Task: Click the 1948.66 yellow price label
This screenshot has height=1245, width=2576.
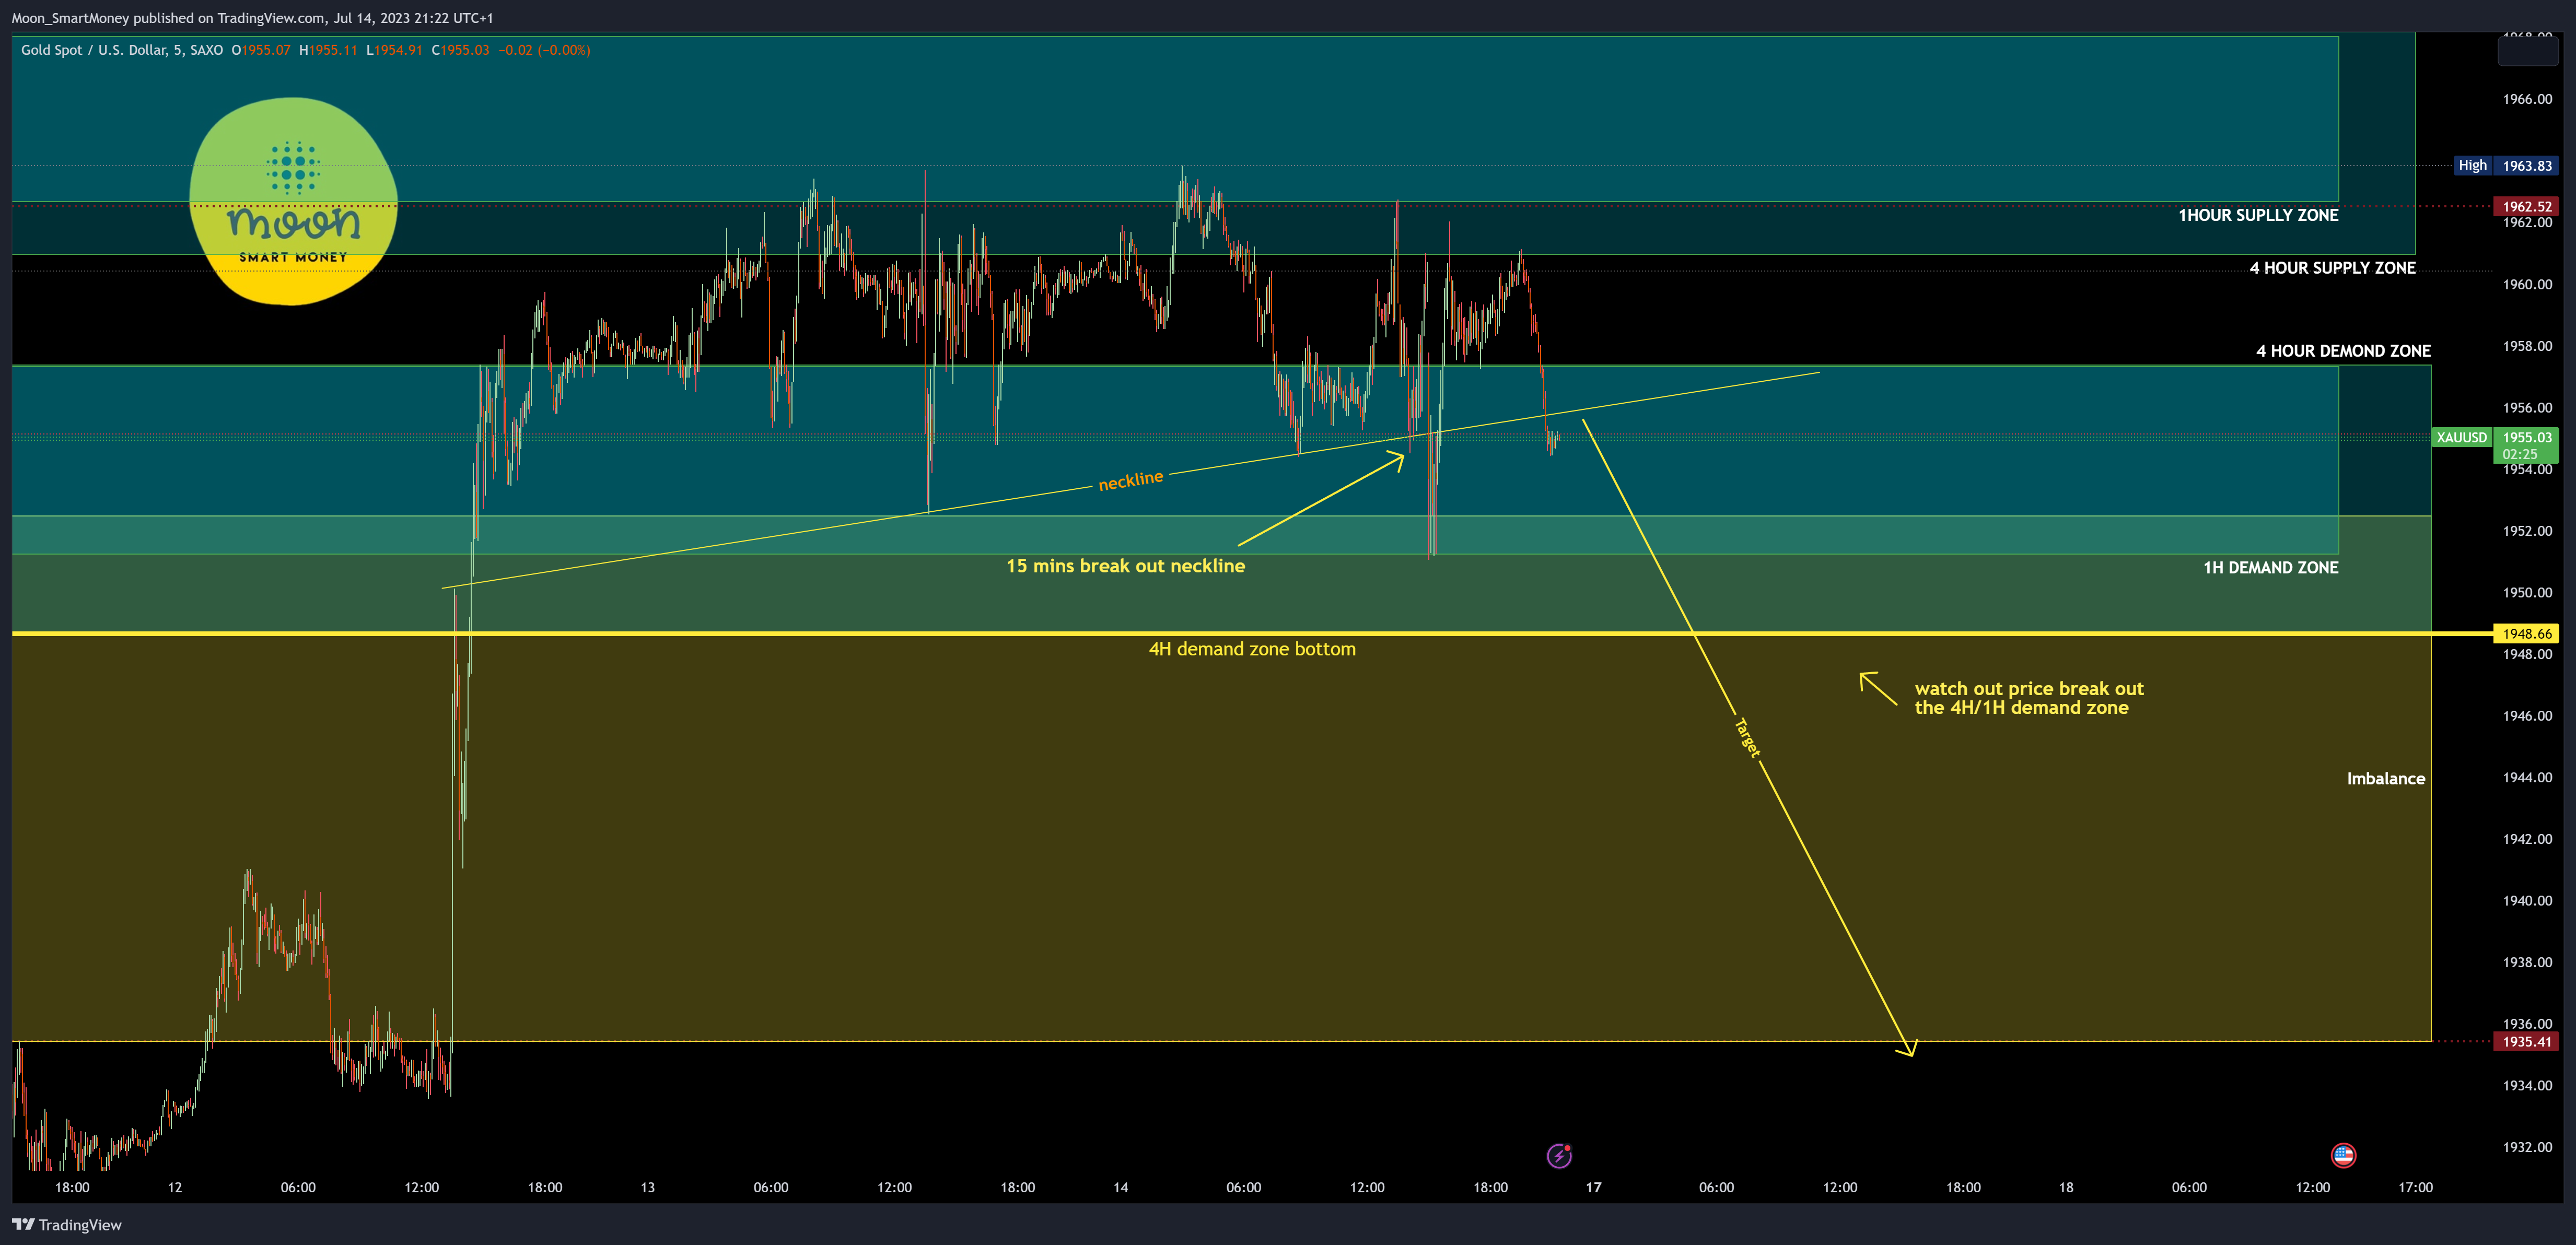Action: click(2526, 634)
